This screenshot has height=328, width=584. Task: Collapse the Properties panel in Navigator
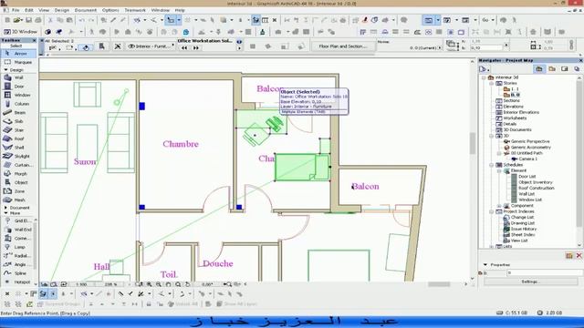[x=485, y=265]
